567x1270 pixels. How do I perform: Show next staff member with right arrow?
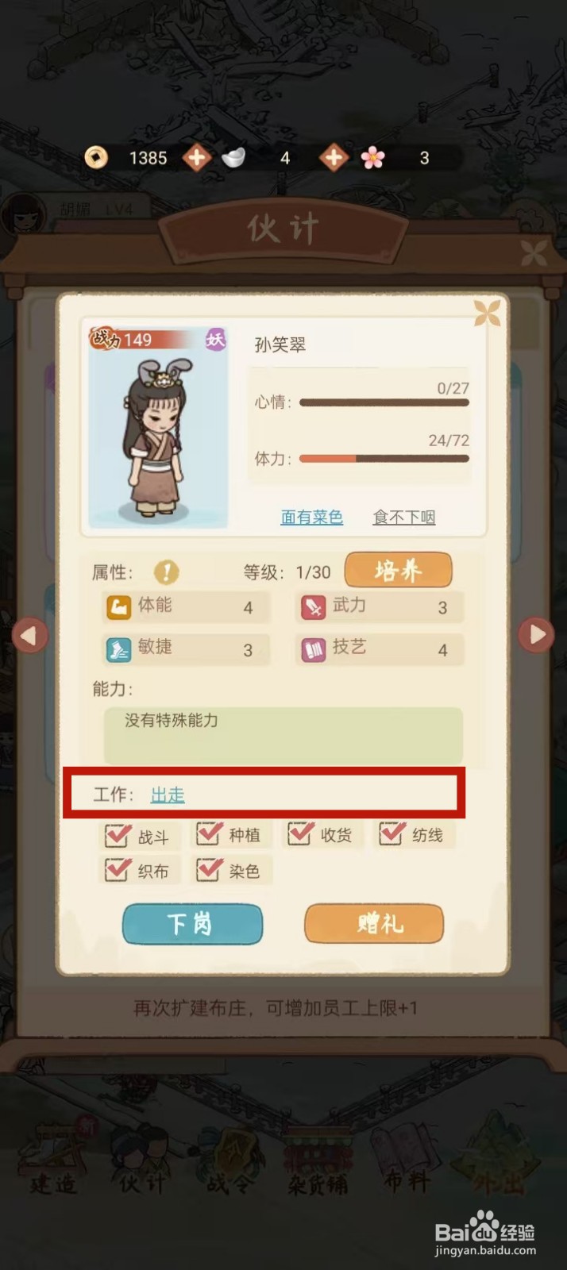coord(537,635)
